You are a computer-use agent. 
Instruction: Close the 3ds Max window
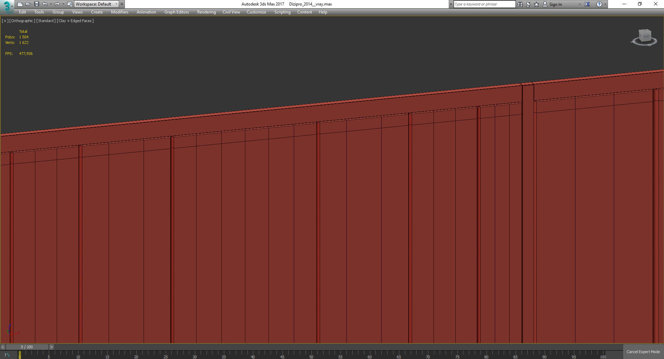[x=655, y=4]
